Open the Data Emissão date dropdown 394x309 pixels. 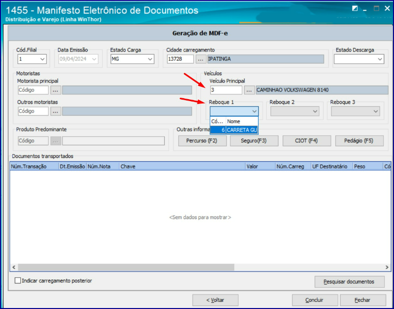click(x=94, y=59)
